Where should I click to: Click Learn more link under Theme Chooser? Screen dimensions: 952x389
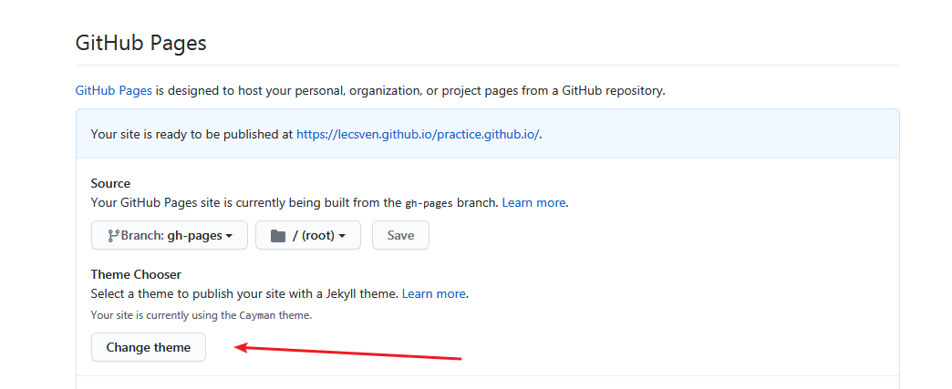[433, 293]
